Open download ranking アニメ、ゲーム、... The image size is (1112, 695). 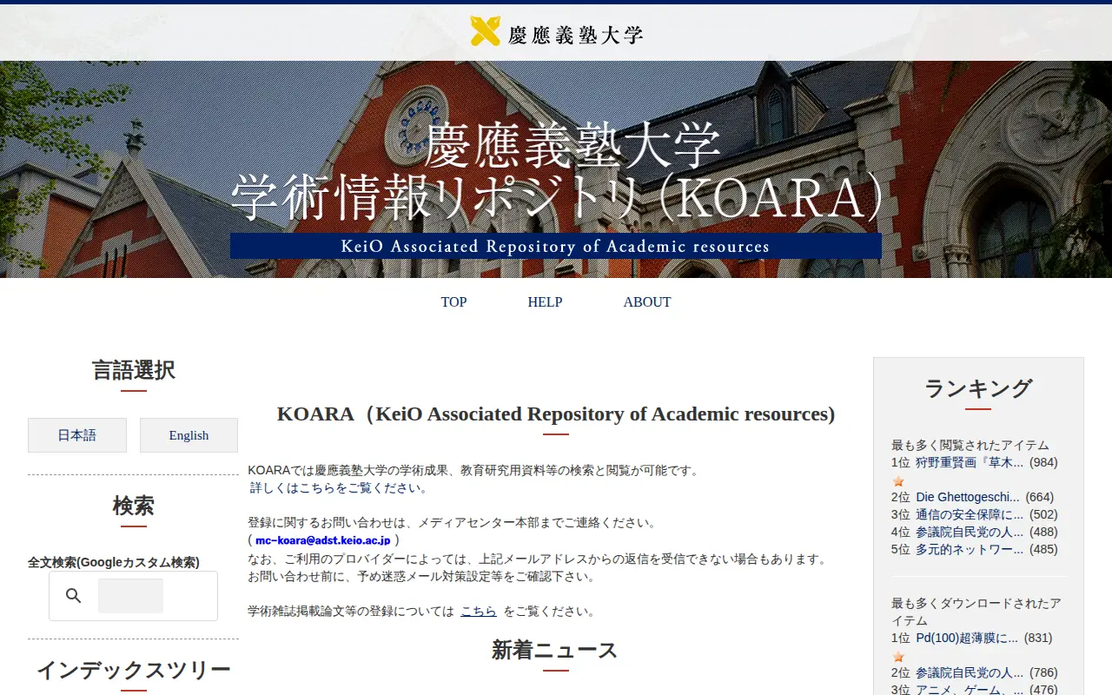pos(970,690)
